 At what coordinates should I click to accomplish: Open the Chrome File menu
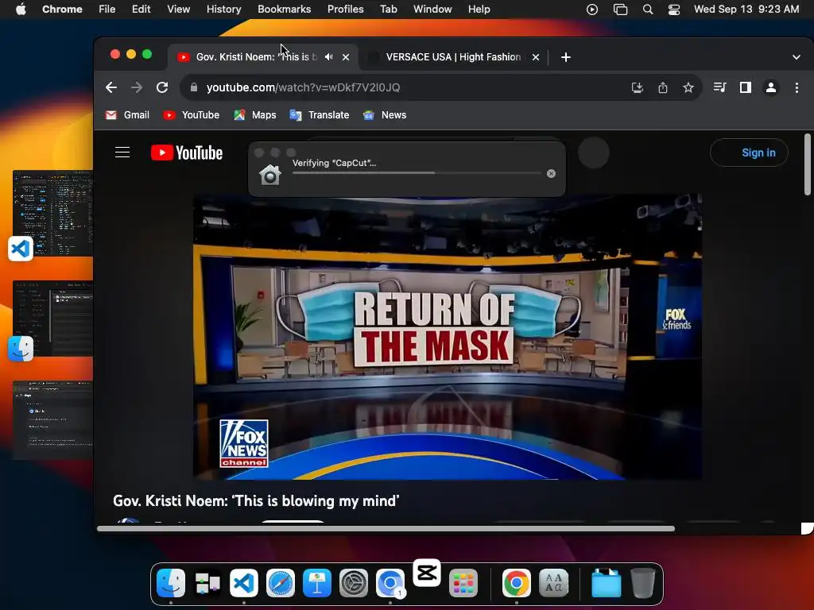pyautogui.click(x=107, y=10)
